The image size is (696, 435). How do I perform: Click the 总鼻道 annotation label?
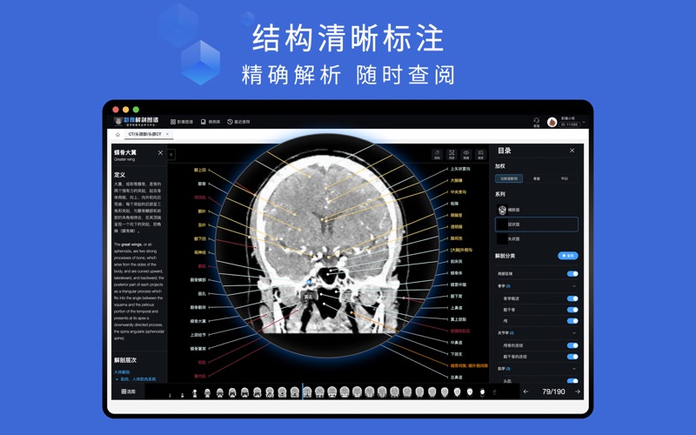point(456,378)
